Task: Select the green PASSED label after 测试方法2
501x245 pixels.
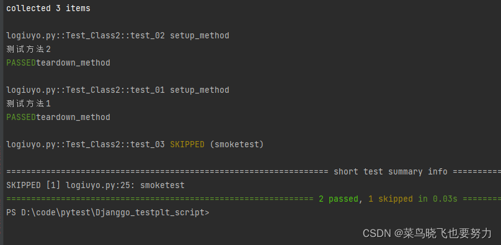Action: coord(21,63)
